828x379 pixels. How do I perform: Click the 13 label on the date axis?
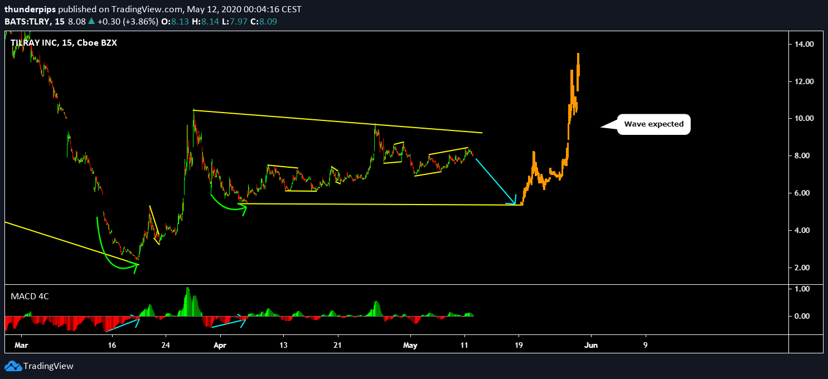[283, 345]
